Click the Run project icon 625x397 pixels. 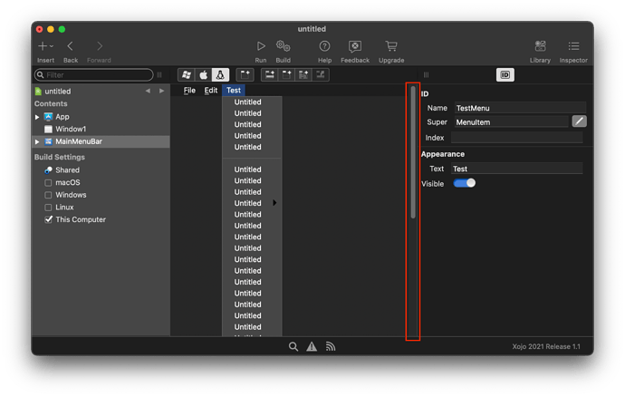[x=261, y=46]
